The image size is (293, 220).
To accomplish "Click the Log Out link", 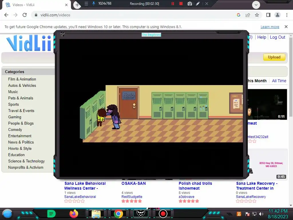I will pyautogui.click(x=278, y=37).
